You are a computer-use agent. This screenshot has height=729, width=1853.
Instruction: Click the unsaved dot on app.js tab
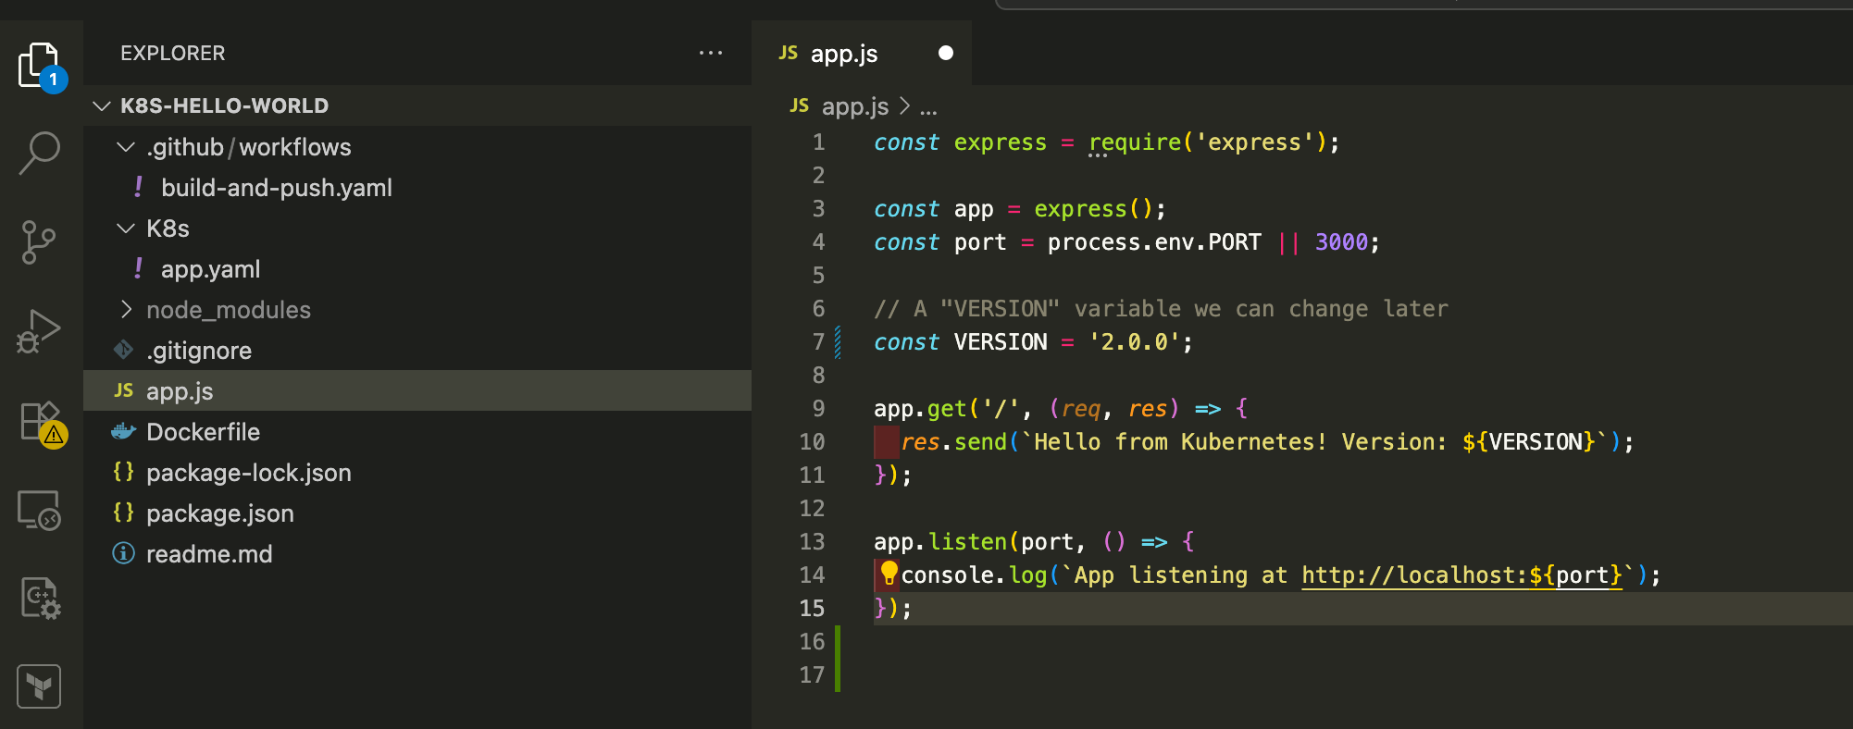point(945,53)
